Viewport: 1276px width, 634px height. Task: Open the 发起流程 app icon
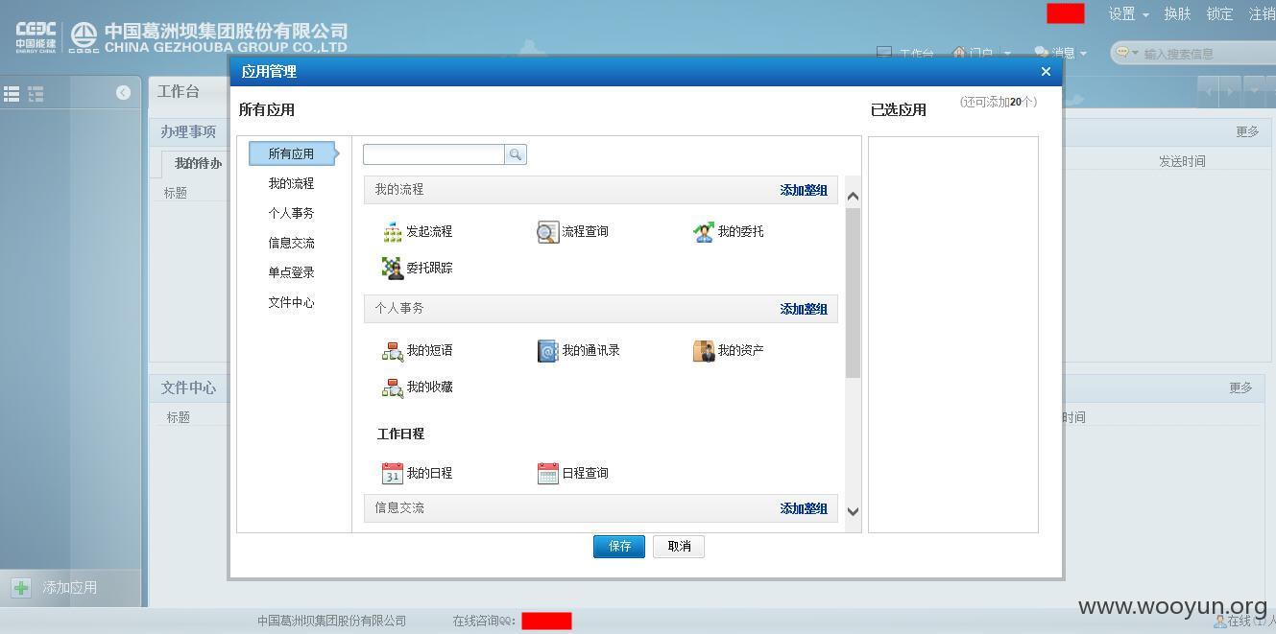[393, 231]
